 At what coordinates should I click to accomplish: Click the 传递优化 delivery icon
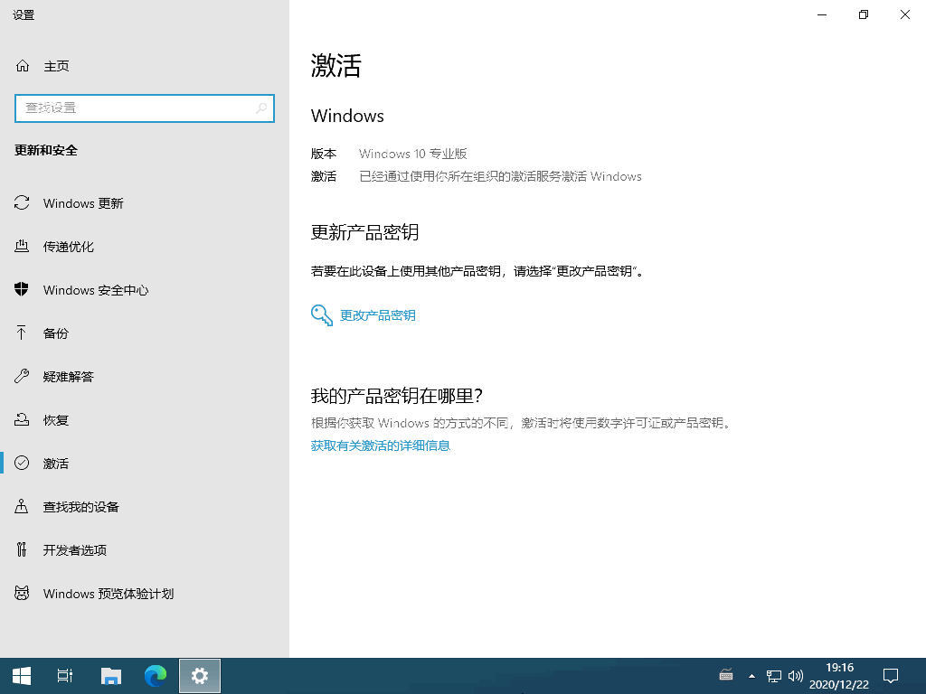[x=22, y=247]
